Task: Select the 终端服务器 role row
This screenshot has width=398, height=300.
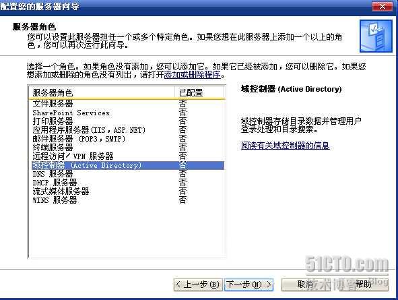Action: coord(128,148)
